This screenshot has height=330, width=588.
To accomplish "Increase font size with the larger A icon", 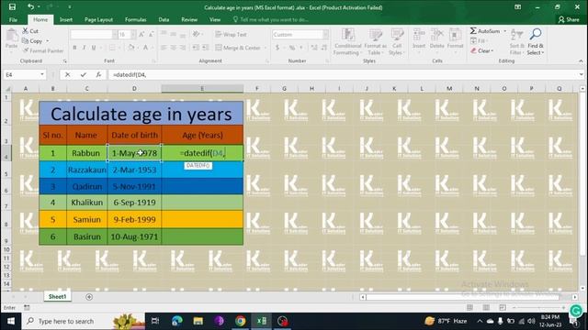I will click(141, 35).
